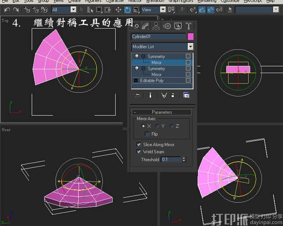The width and height of the screenshot is (283, 226).
Task: Open the Rendering menu
Action: 207,1
